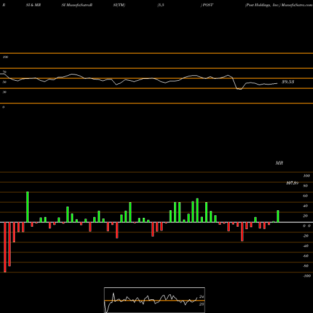Click the MR axis zero label '0 0'

coord(307,226)
